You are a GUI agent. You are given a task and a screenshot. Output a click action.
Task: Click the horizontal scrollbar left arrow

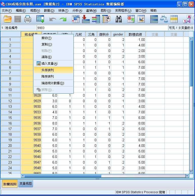click(23, 176)
